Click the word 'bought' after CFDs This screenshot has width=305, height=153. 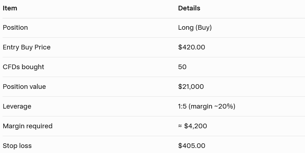33,67
